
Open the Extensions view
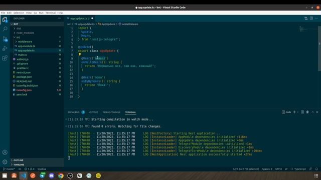5,58
